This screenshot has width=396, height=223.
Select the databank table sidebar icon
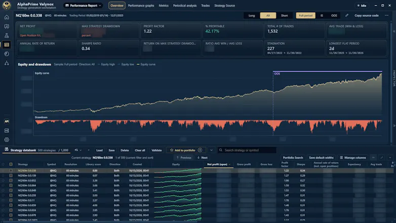pos(7,45)
